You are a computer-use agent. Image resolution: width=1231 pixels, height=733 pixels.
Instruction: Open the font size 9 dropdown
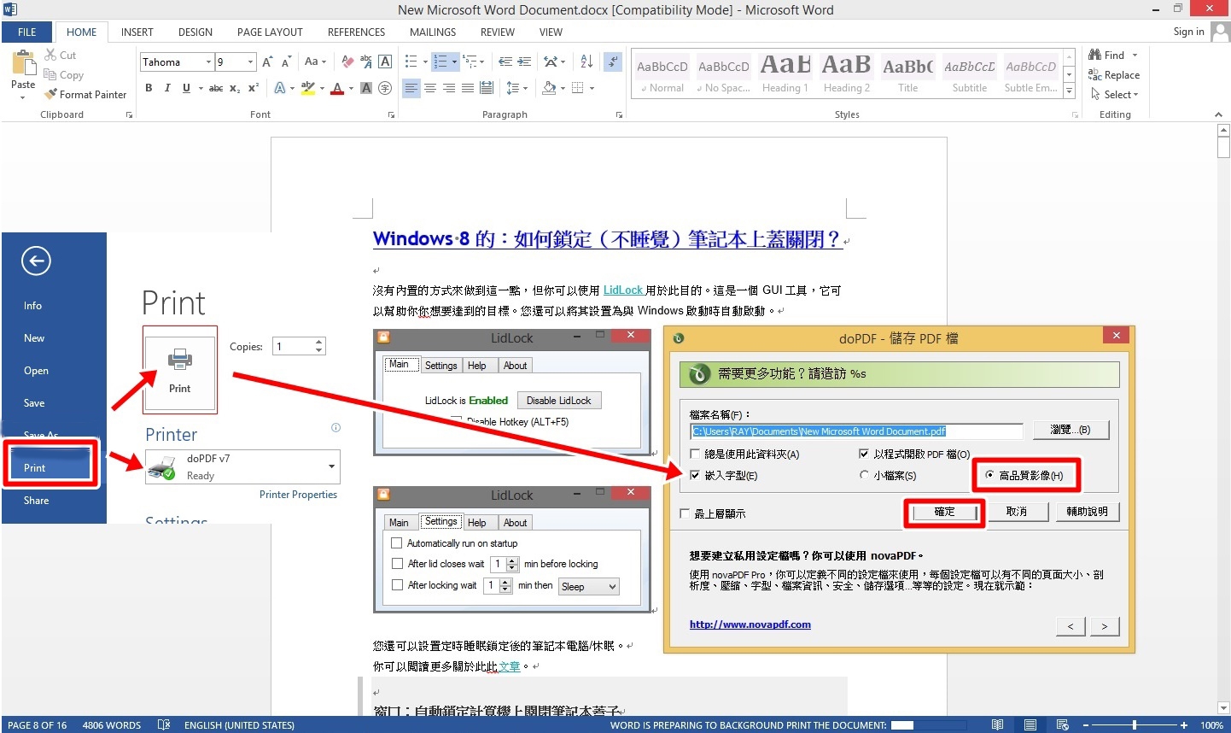click(251, 62)
